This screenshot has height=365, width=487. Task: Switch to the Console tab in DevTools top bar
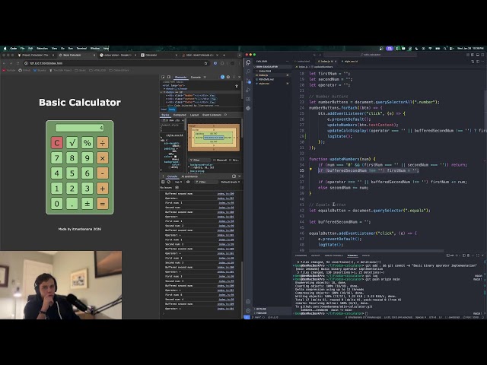[196, 77]
